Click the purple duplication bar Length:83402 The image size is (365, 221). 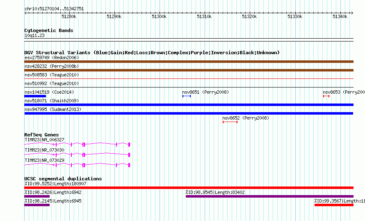click(x=269, y=196)
